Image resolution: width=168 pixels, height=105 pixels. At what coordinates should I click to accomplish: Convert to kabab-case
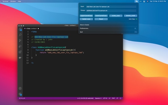point(86,19)
